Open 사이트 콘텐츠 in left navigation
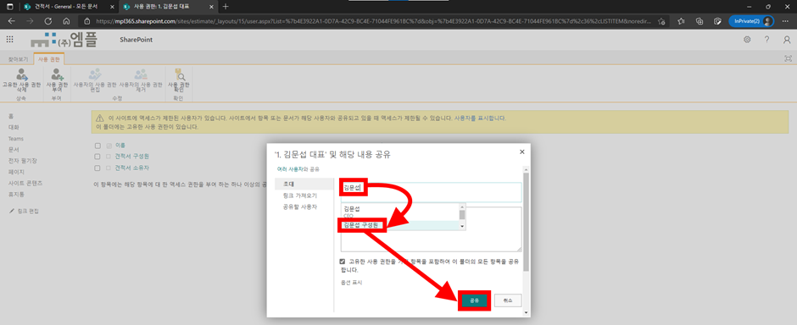Image resolution: width=797 pixels, height=325 pixels. coord(25,183)
